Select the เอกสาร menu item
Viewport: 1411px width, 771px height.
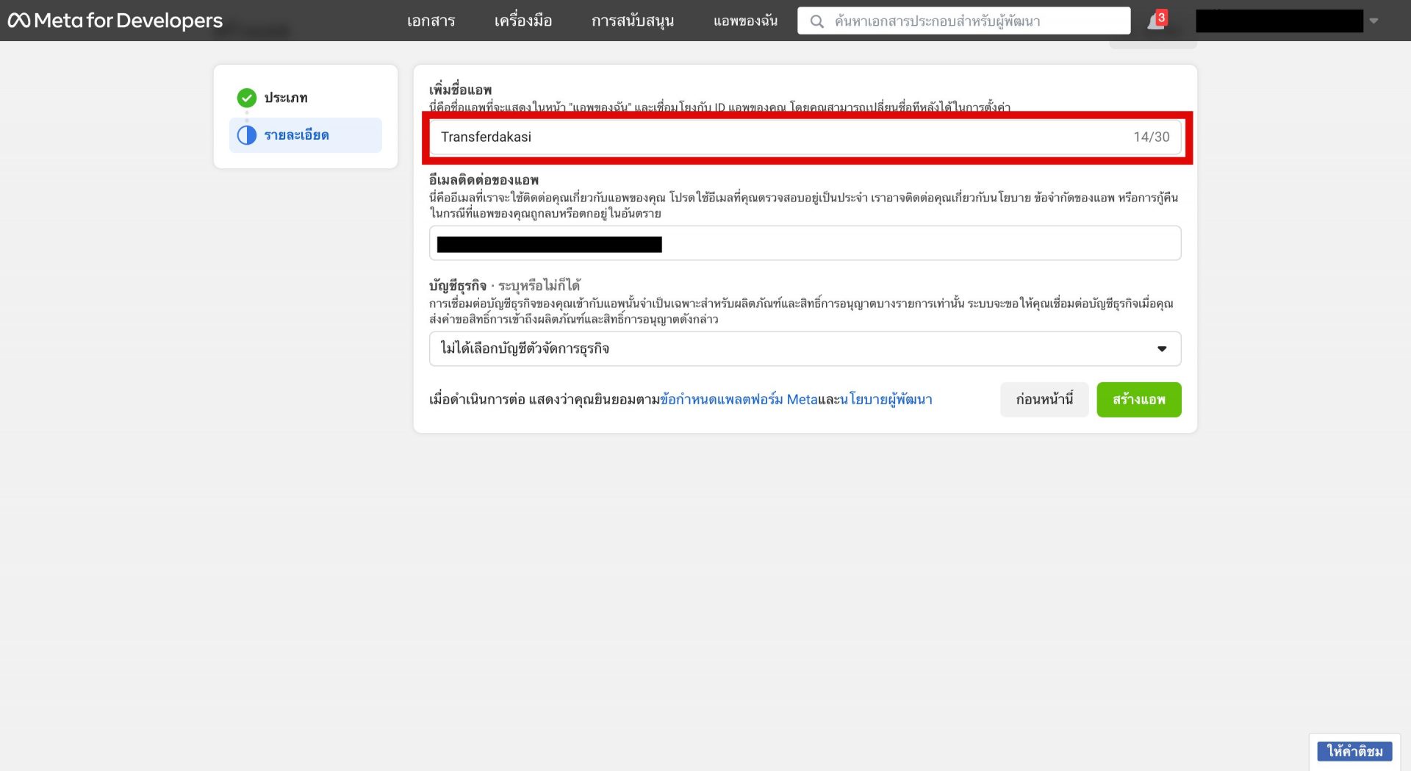click(x=431, y=21)
